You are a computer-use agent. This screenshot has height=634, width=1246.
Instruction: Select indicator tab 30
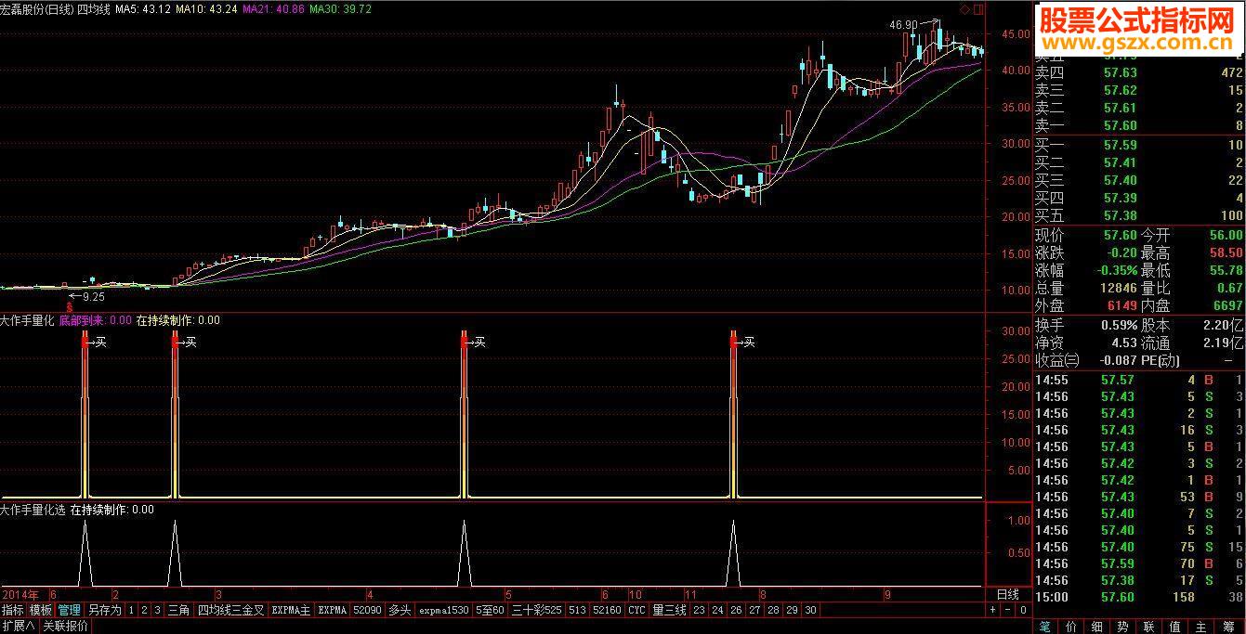click(x=810, y=610)
